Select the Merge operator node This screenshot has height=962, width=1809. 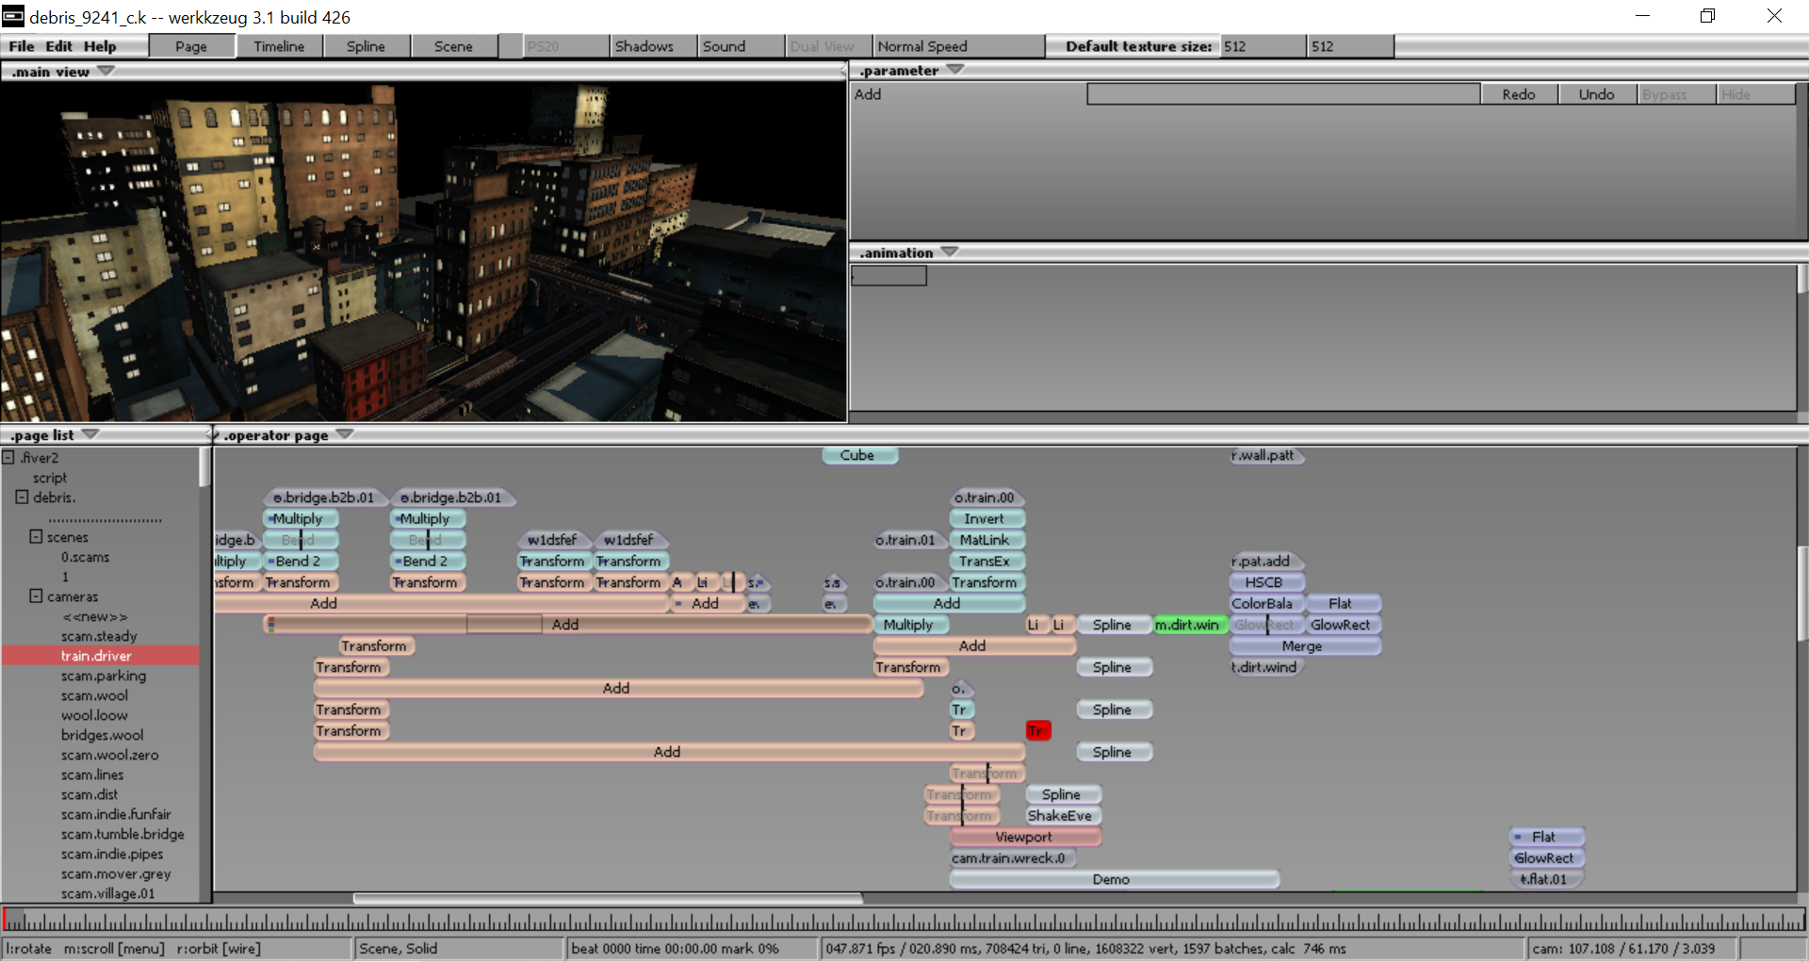(x=1303, y=646)
